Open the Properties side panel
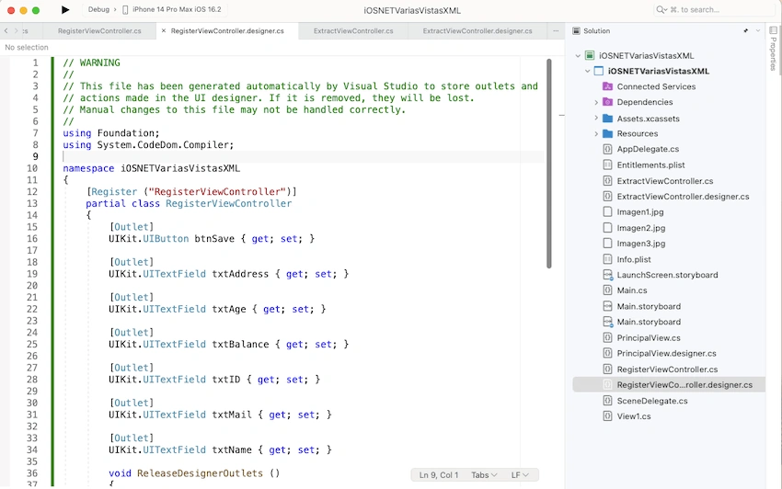782x489 pixels. pyautogui.click(x=774, y=48)
